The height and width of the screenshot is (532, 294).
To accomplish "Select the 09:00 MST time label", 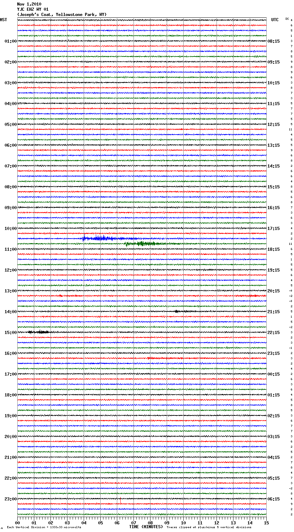I will 10,208.
